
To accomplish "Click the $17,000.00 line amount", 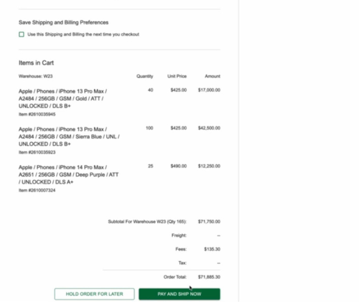I will (209, 90).
